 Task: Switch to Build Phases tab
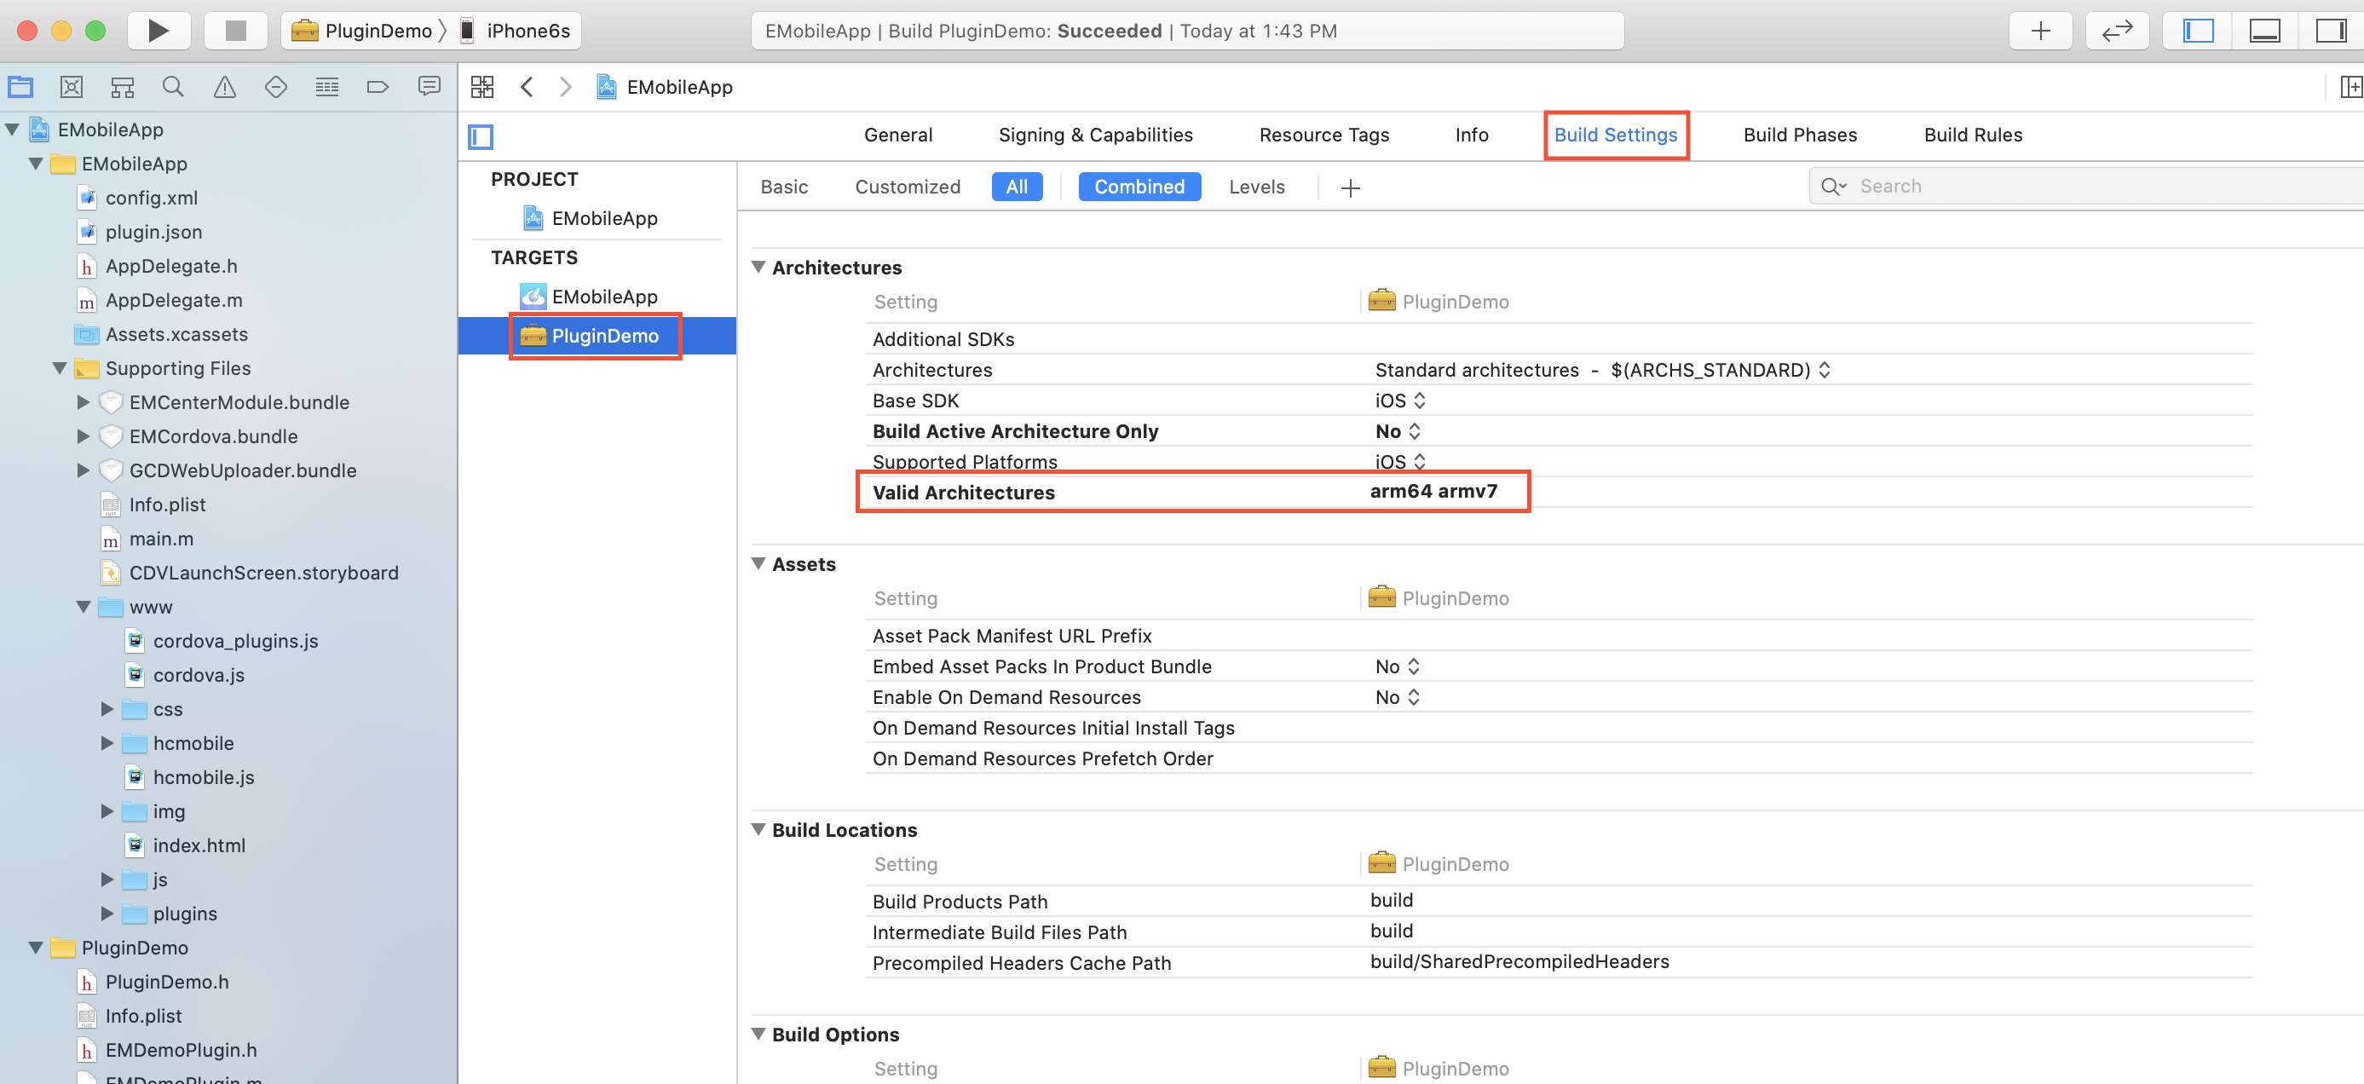tap(1800, 135)
